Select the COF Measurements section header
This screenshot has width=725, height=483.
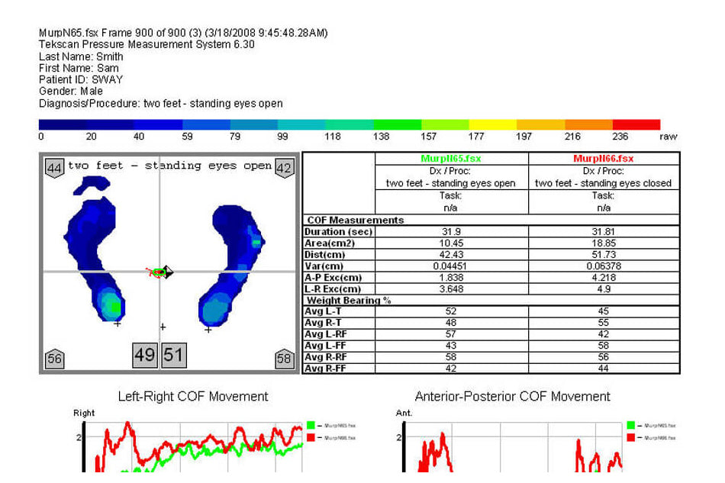(x=354, y=221)
